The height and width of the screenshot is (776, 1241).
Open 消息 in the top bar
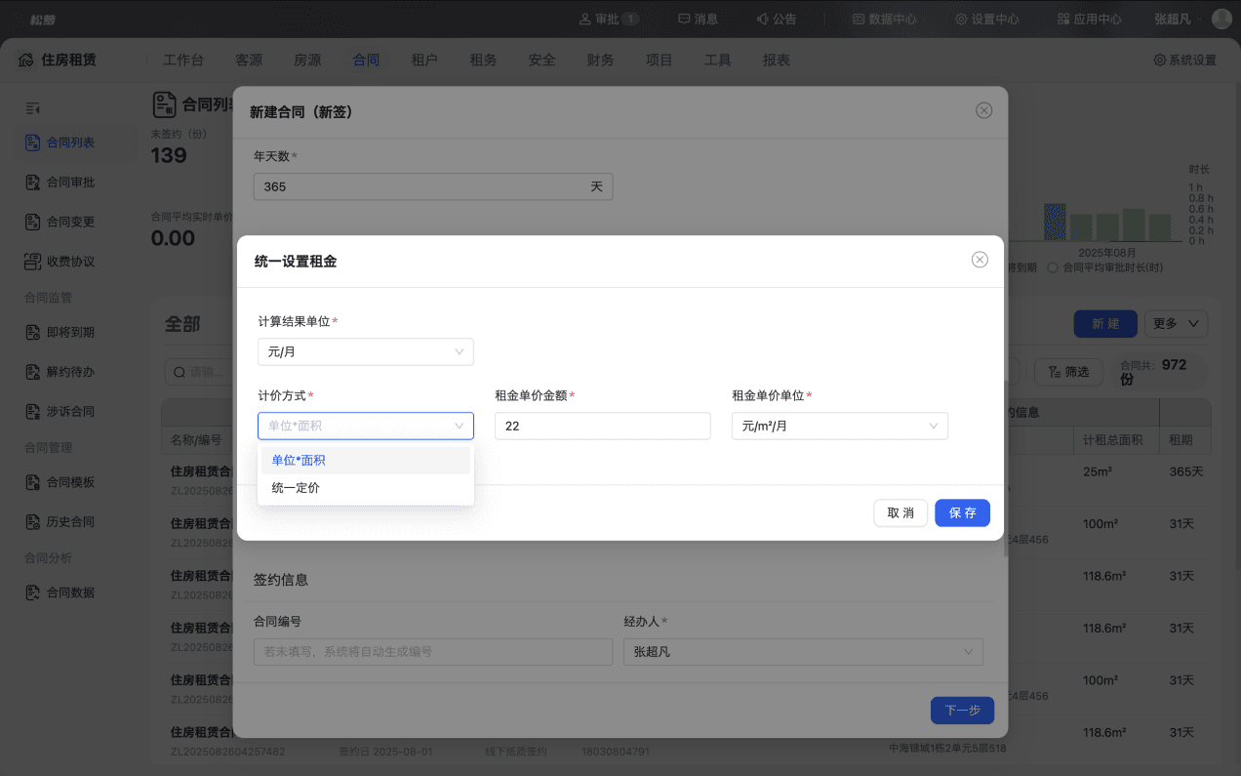[699, 19]
